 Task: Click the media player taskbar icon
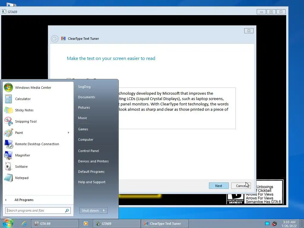click(85, 224)
